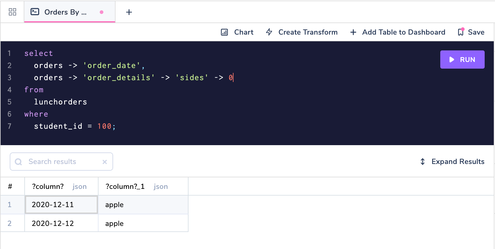This screenshot has height=249, width=495.
Task: Select the 2020-12-11 result cell
Action: (61, 205)
